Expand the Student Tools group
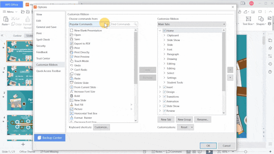This screenshot has width=274, height=154. (164, 82)
